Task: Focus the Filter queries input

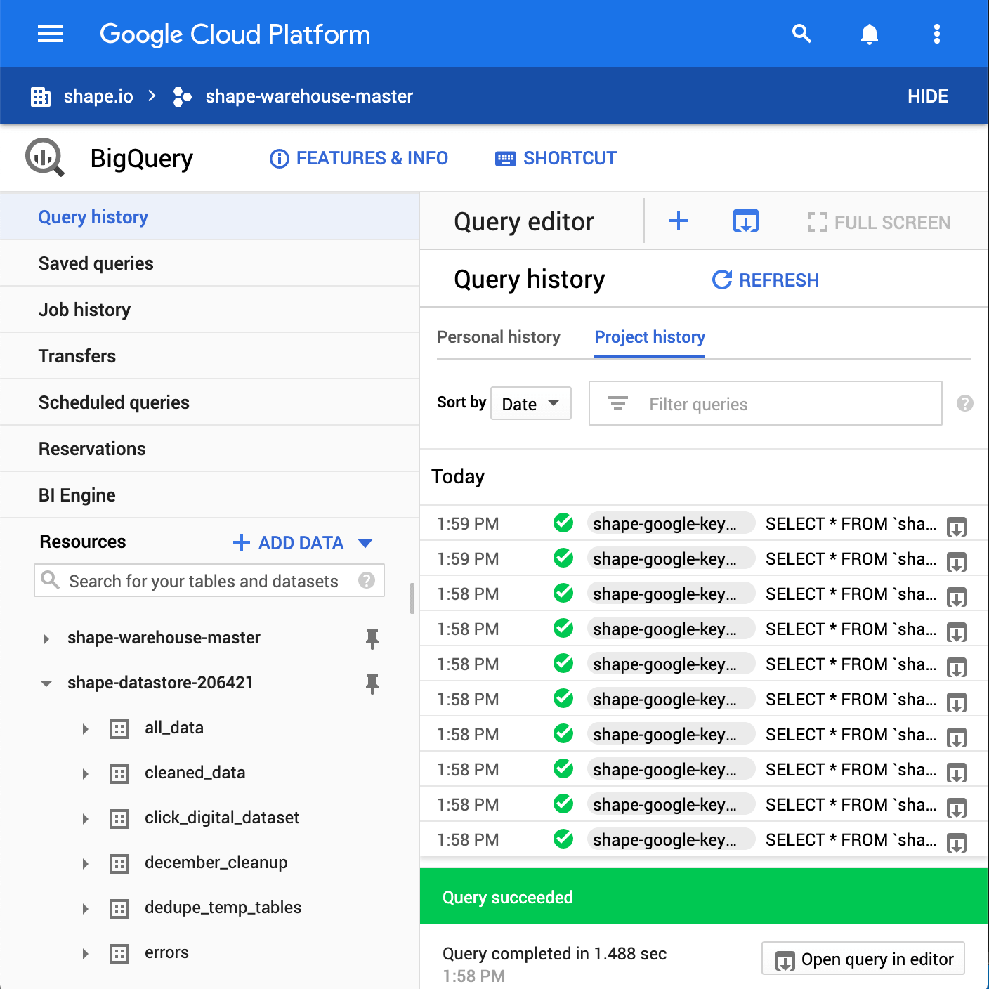Action: pyautogui.click(x=766, y=403)
